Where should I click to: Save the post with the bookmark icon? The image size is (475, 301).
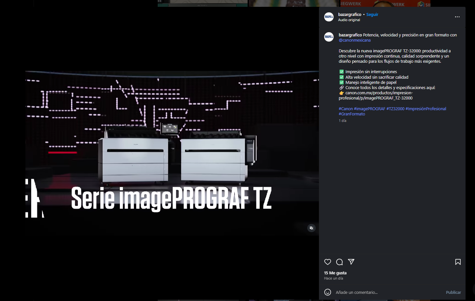click(458, 262)
